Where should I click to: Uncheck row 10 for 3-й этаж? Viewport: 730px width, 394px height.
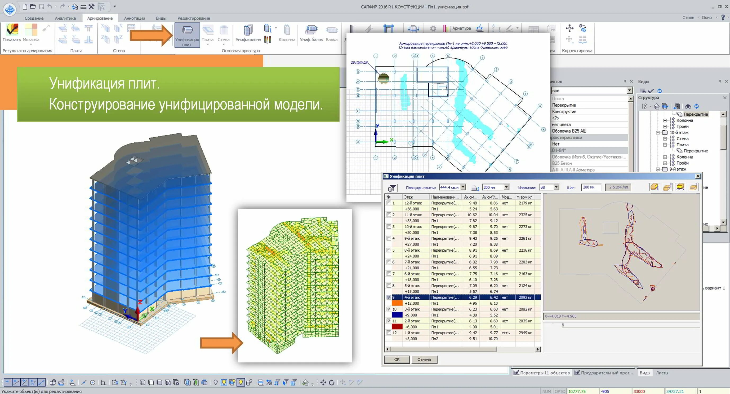click(389, 309)
